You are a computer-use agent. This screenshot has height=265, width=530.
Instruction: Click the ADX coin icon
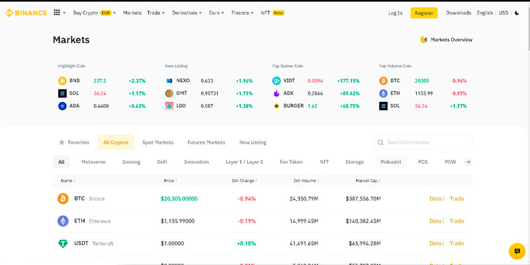coord(276,93)
